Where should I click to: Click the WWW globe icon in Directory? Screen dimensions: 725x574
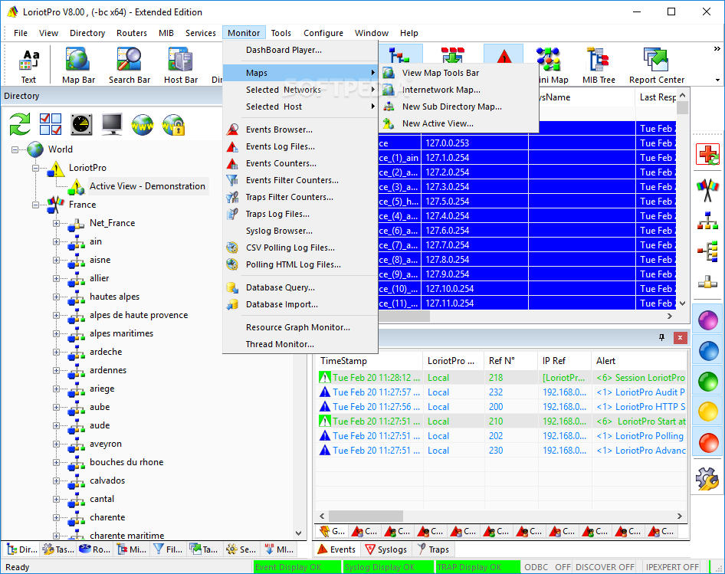(143, 124)
